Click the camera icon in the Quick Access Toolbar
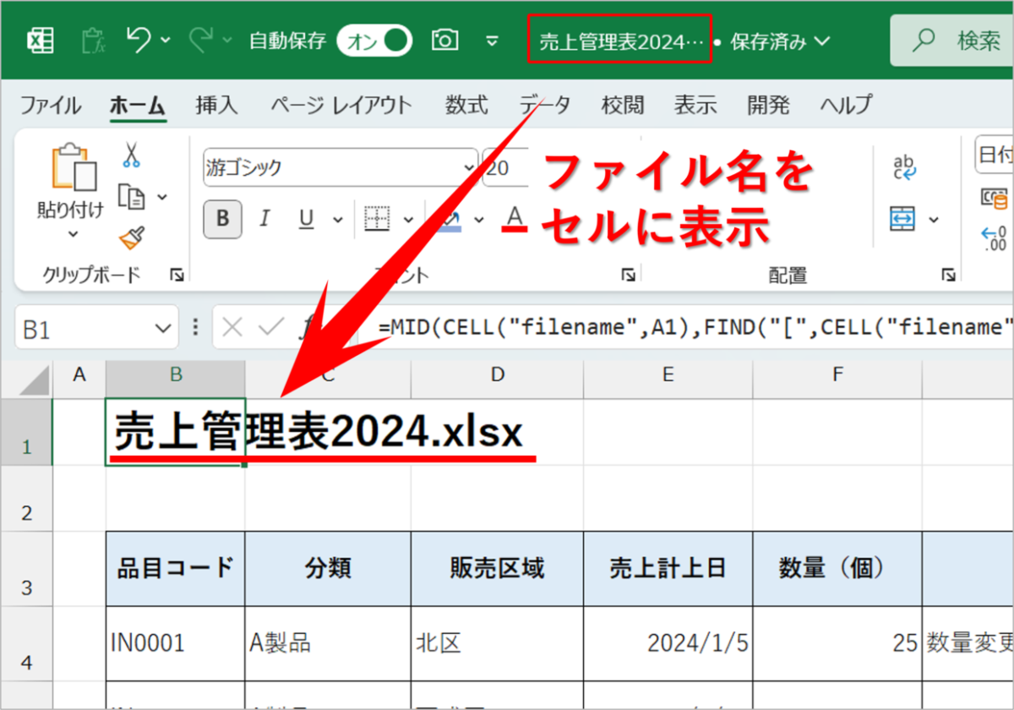The width and height of the screenshot is (1014, 710). pos(445,40)
